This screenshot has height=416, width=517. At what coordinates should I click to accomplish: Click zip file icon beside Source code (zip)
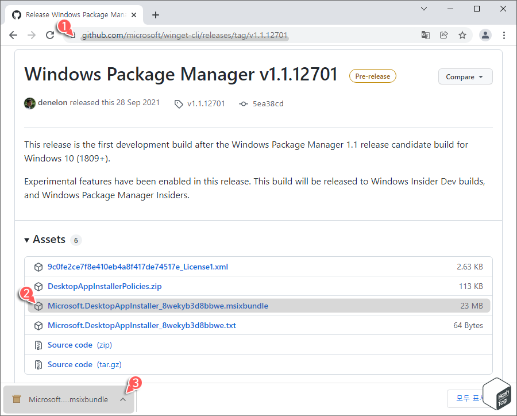(38, 345)
